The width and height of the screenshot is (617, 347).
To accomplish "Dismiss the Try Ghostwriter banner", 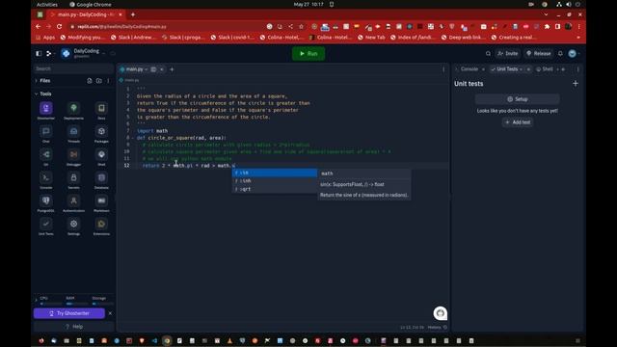I will pos(110,313).
